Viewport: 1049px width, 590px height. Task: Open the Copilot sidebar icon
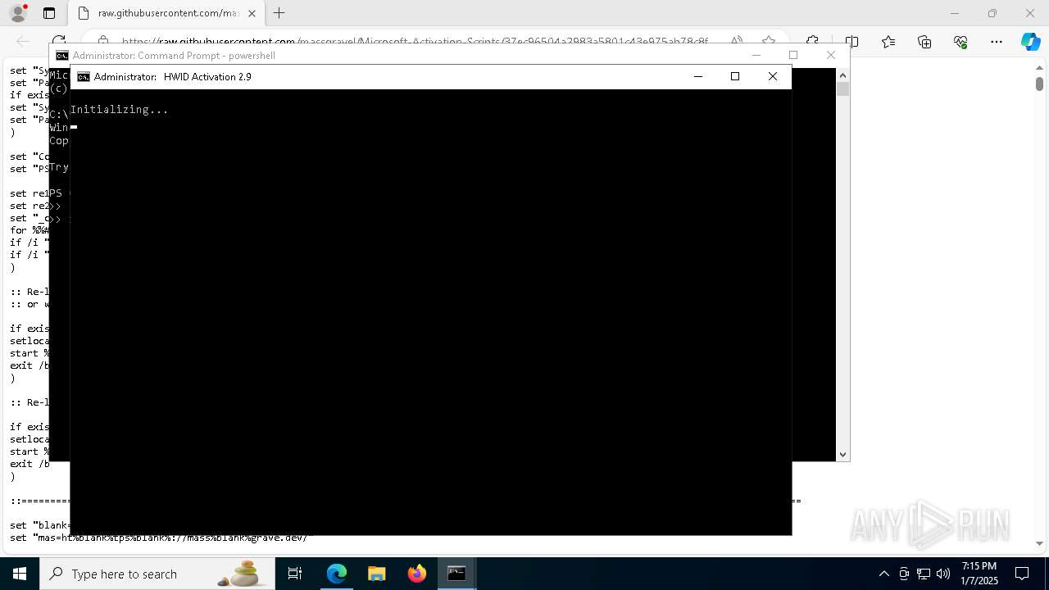pyautogui.click(x=1030, y=42)
